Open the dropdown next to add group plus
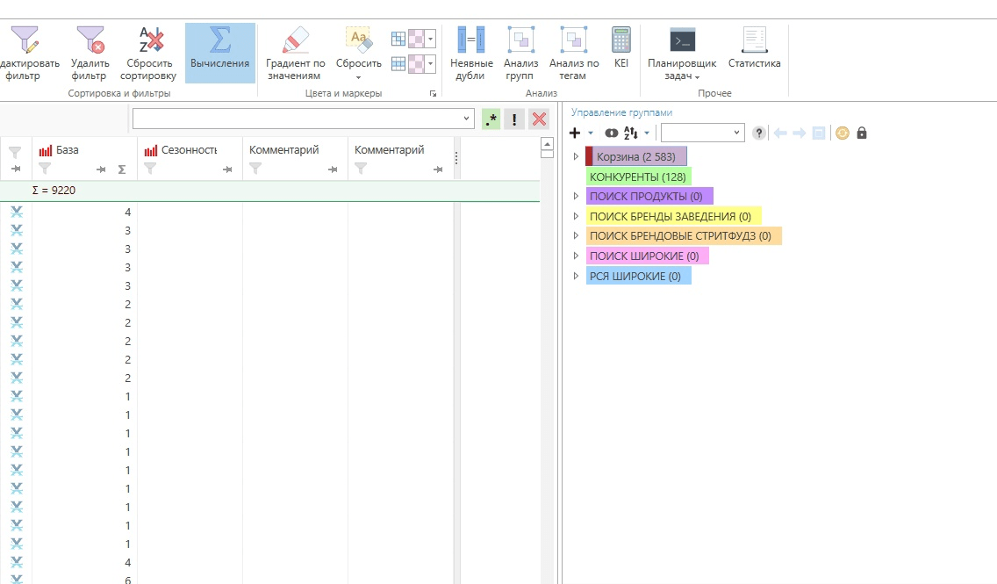 (591, 133)
